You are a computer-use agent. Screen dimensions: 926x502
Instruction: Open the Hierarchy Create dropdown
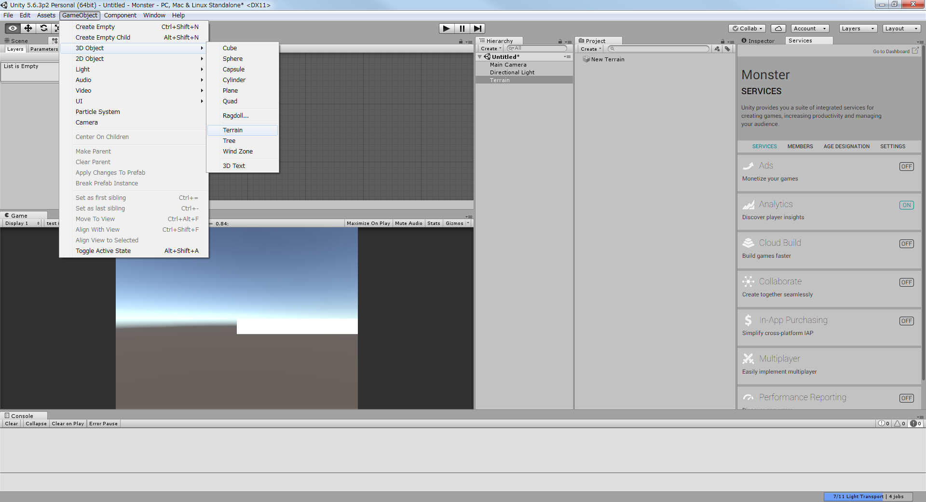pos(491,48)
